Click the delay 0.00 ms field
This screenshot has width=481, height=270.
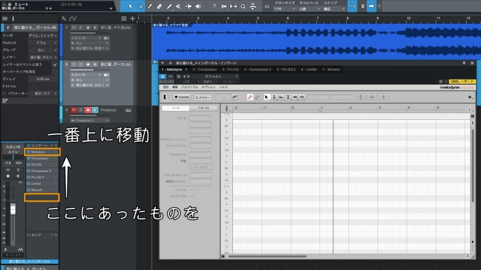pyautogui.click(x=43, y=79)
